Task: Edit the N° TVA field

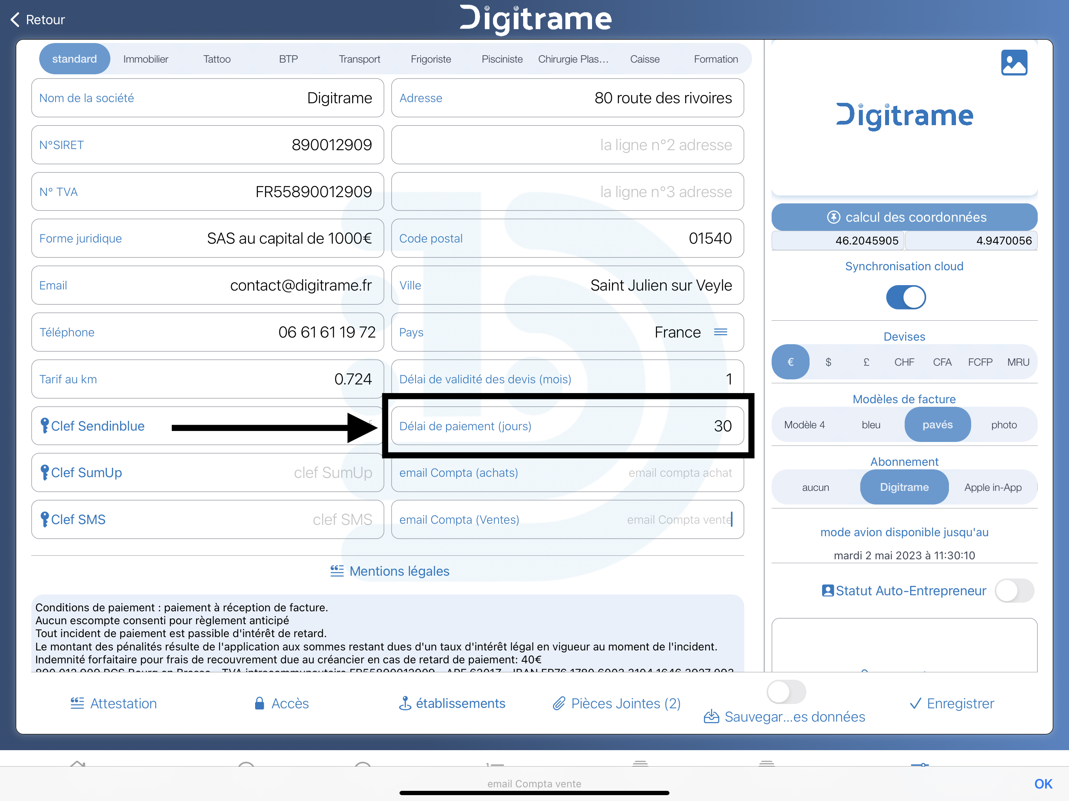Action: click(x=208, y=192)
